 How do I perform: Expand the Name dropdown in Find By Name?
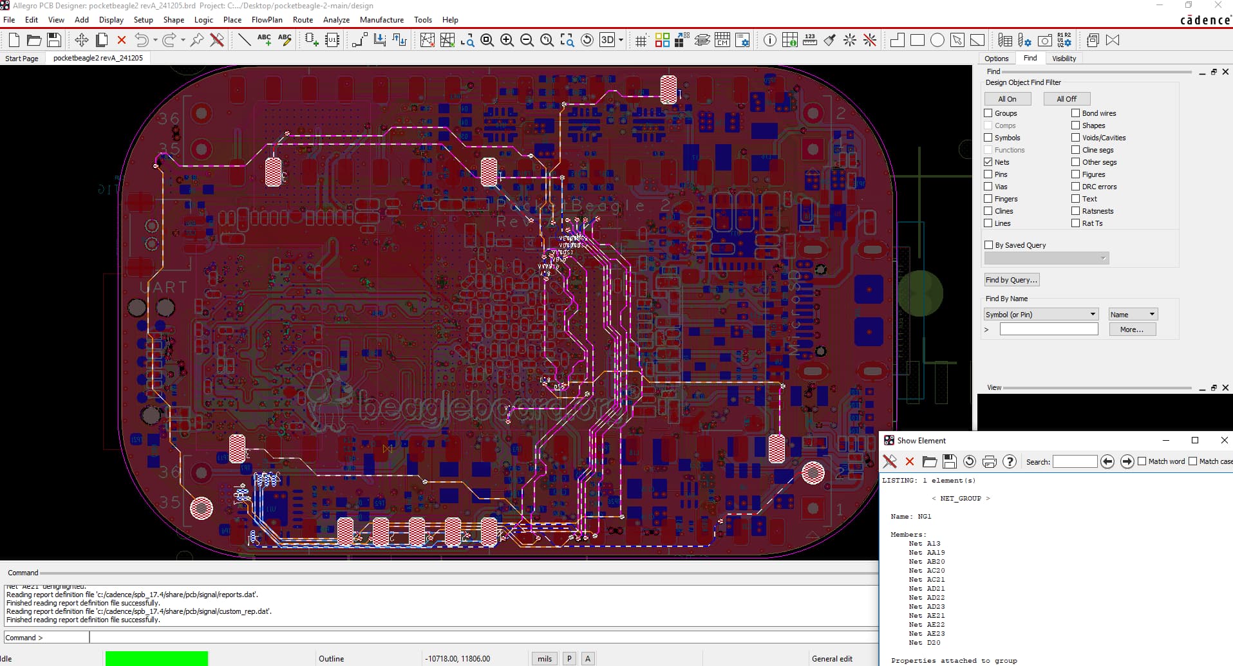(1133, 314)
